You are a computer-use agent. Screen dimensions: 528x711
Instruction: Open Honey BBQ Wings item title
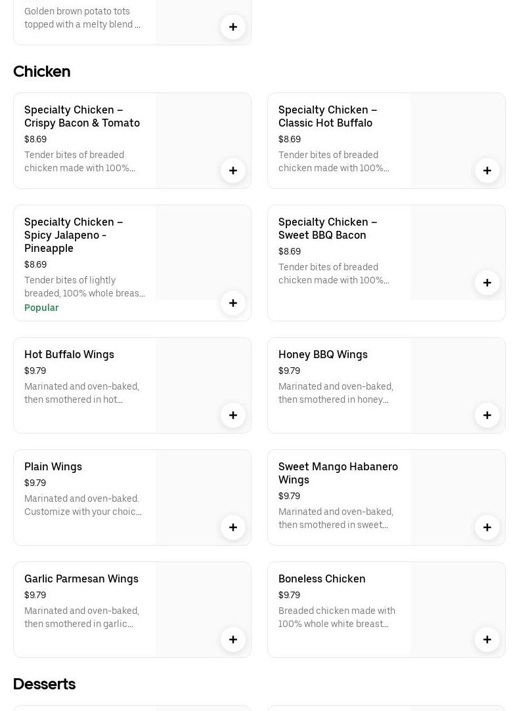point(322,354)
